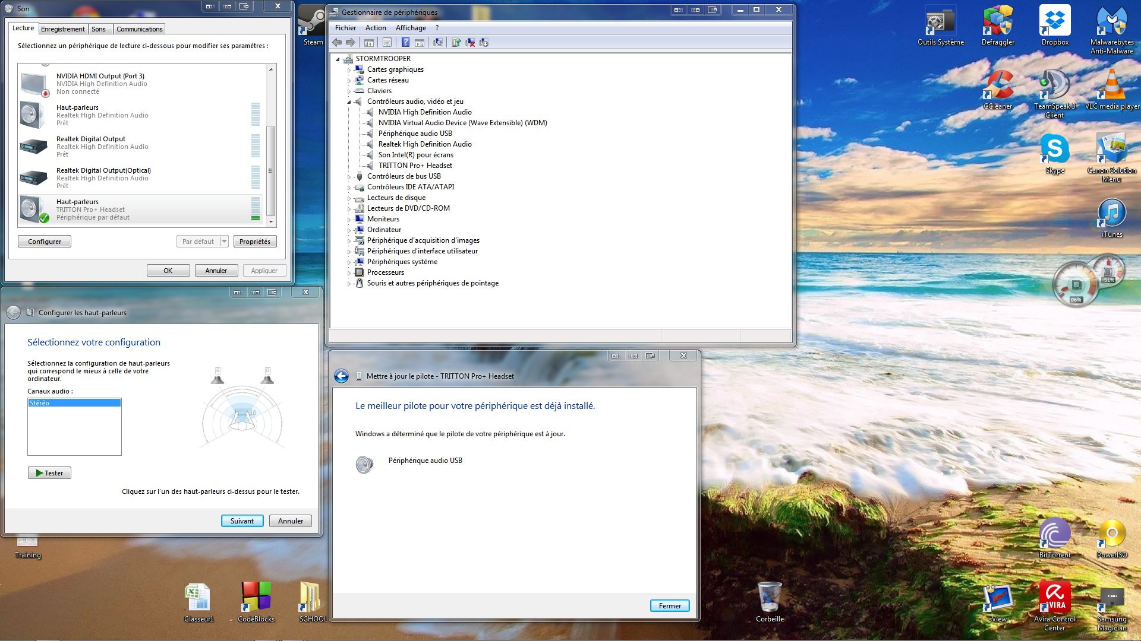Screen dimensions: 1141x641
Task: Click the Scan for hardware changes toolbar icon
Action: [x=438, y=42]
